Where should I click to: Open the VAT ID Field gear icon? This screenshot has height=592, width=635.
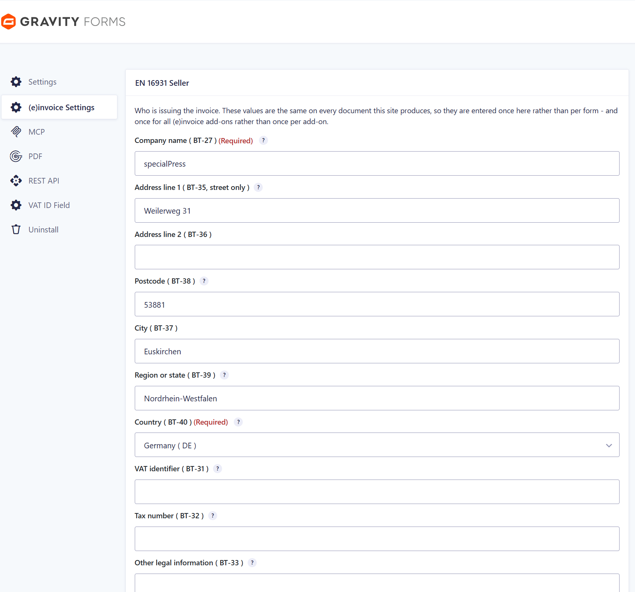coord(16,205)
